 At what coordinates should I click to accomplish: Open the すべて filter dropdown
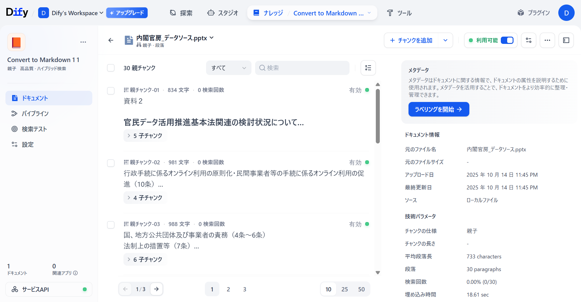(228, 68)
